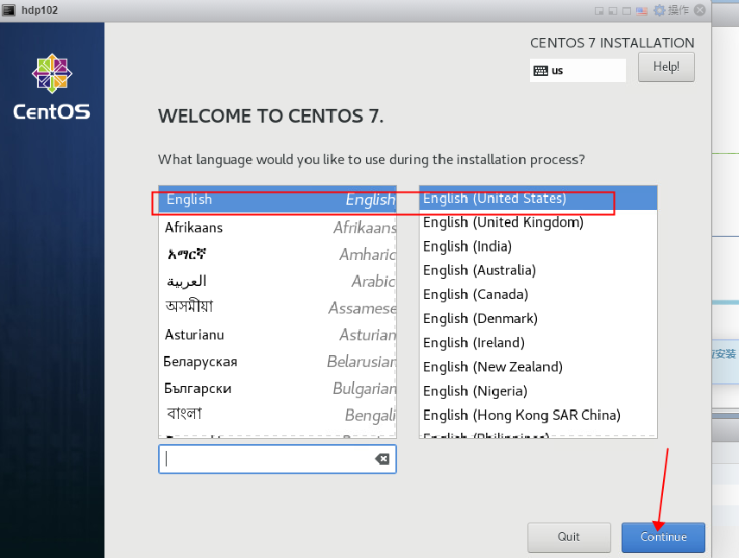Click the full window-size icon in title bar
739x558 pixels.
627,11
